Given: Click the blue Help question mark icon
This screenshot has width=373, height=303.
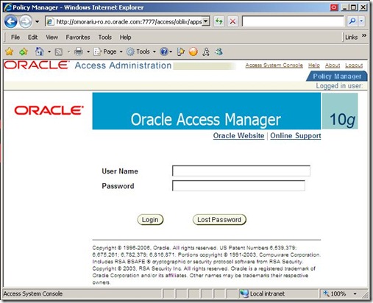Looking at the screenshot, I should tap(164, 51).
